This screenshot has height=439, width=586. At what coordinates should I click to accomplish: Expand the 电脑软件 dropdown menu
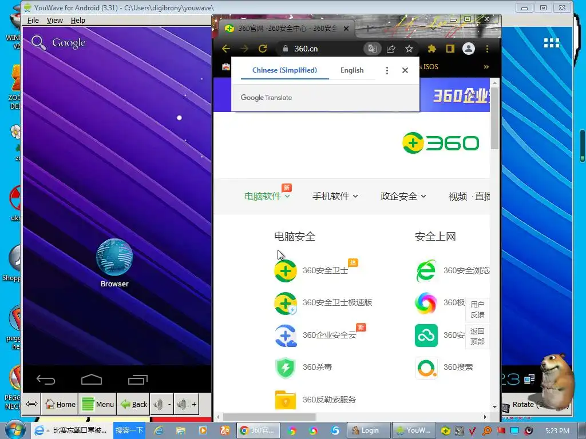[267, 197]
